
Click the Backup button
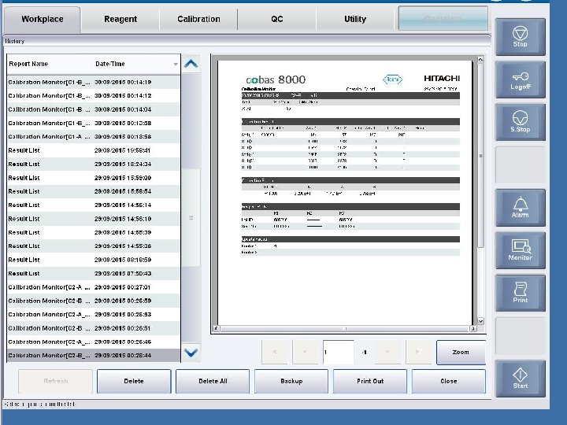(291, 381)
